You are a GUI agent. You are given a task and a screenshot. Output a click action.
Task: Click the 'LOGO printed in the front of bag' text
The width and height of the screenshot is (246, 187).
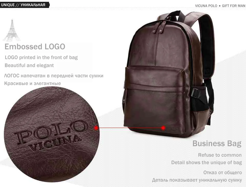[x=41, y=57]
